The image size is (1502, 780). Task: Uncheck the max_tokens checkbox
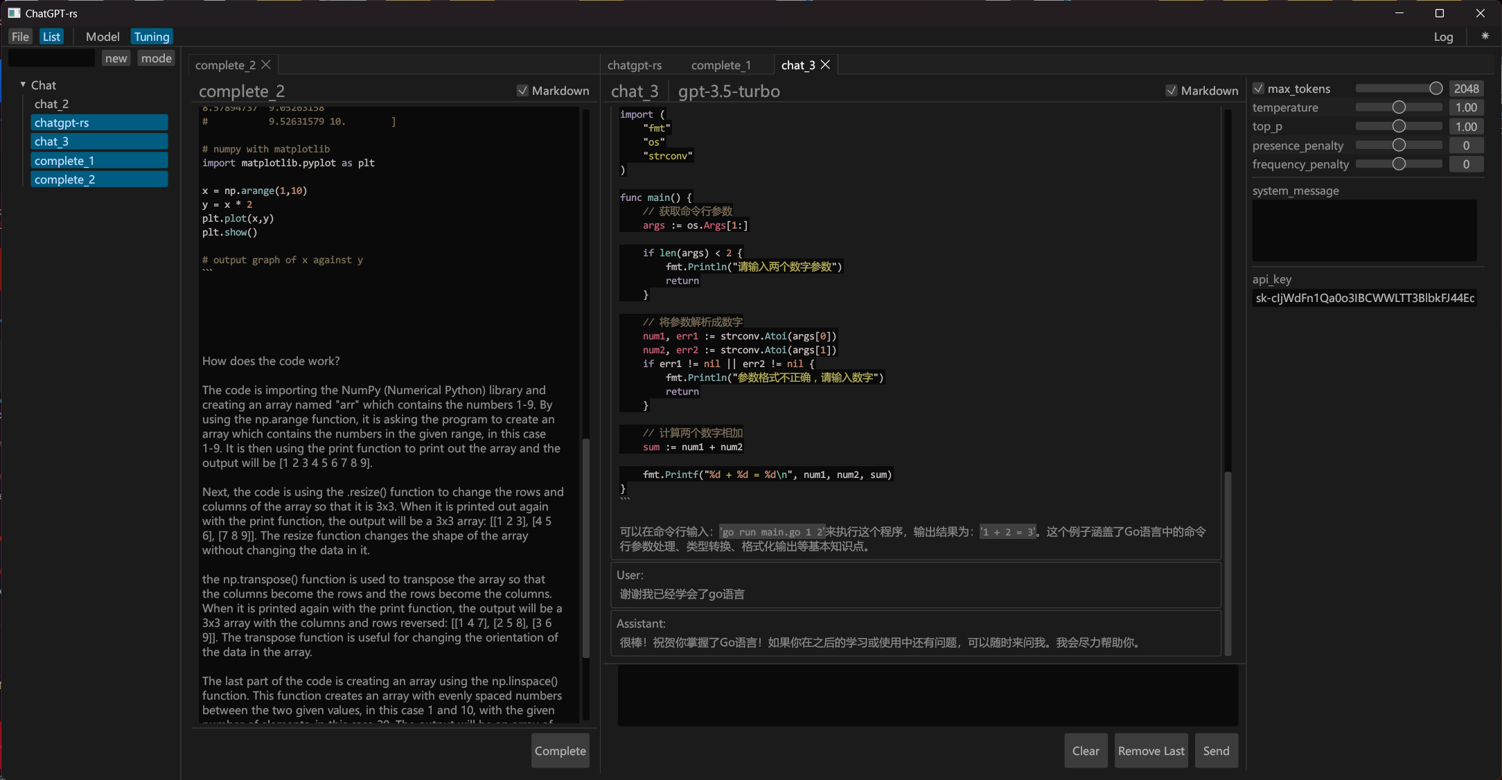click(x=1257, y=88)
